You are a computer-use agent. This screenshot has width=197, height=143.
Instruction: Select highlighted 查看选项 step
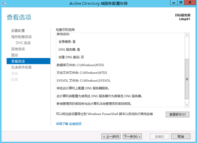tap(28, 61)
